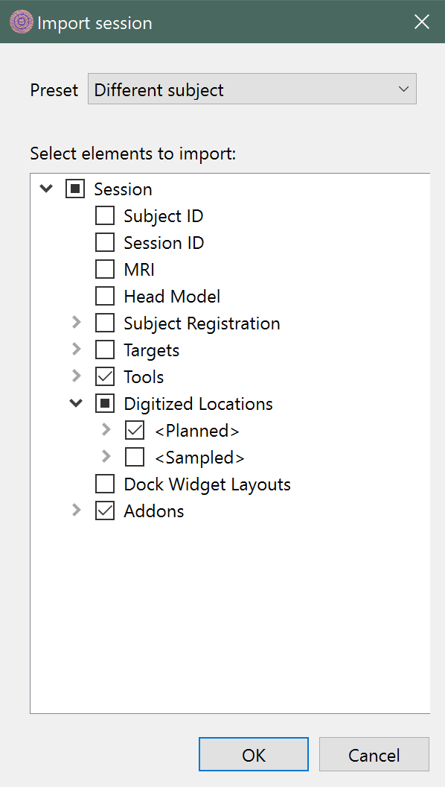Confirm import with the OK button
This screenshot has width=445, height=787.
(254, 754)
